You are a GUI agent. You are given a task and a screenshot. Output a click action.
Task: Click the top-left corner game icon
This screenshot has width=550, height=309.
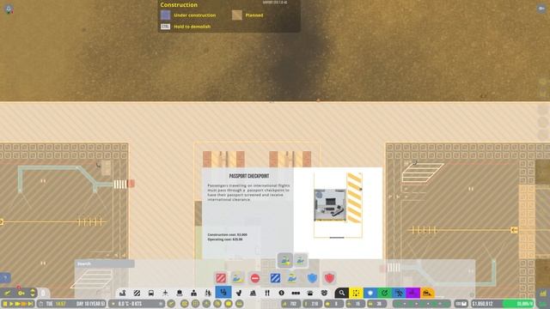pos(9,9)
